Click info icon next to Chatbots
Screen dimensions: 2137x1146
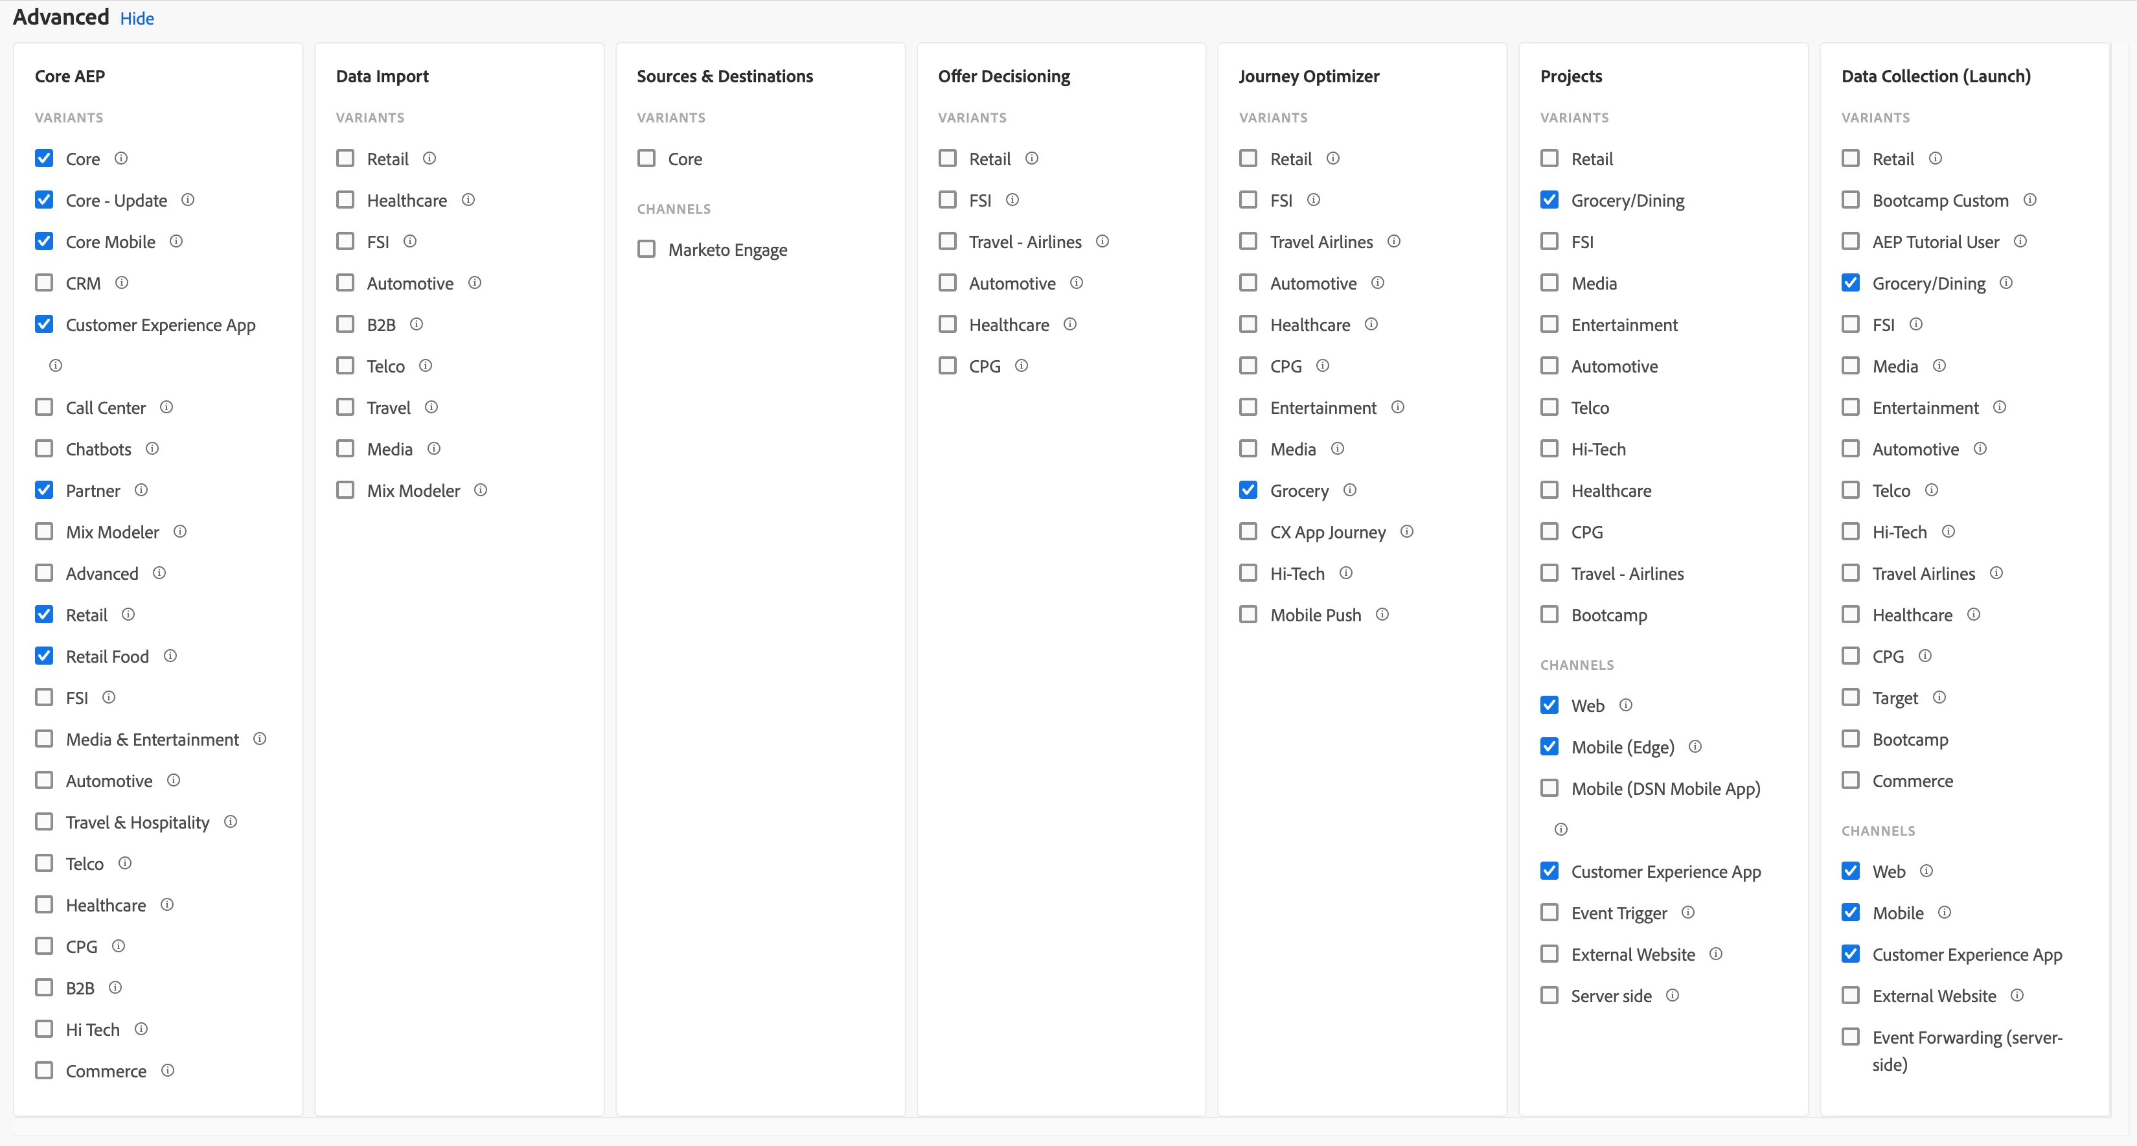click(153, 449)
